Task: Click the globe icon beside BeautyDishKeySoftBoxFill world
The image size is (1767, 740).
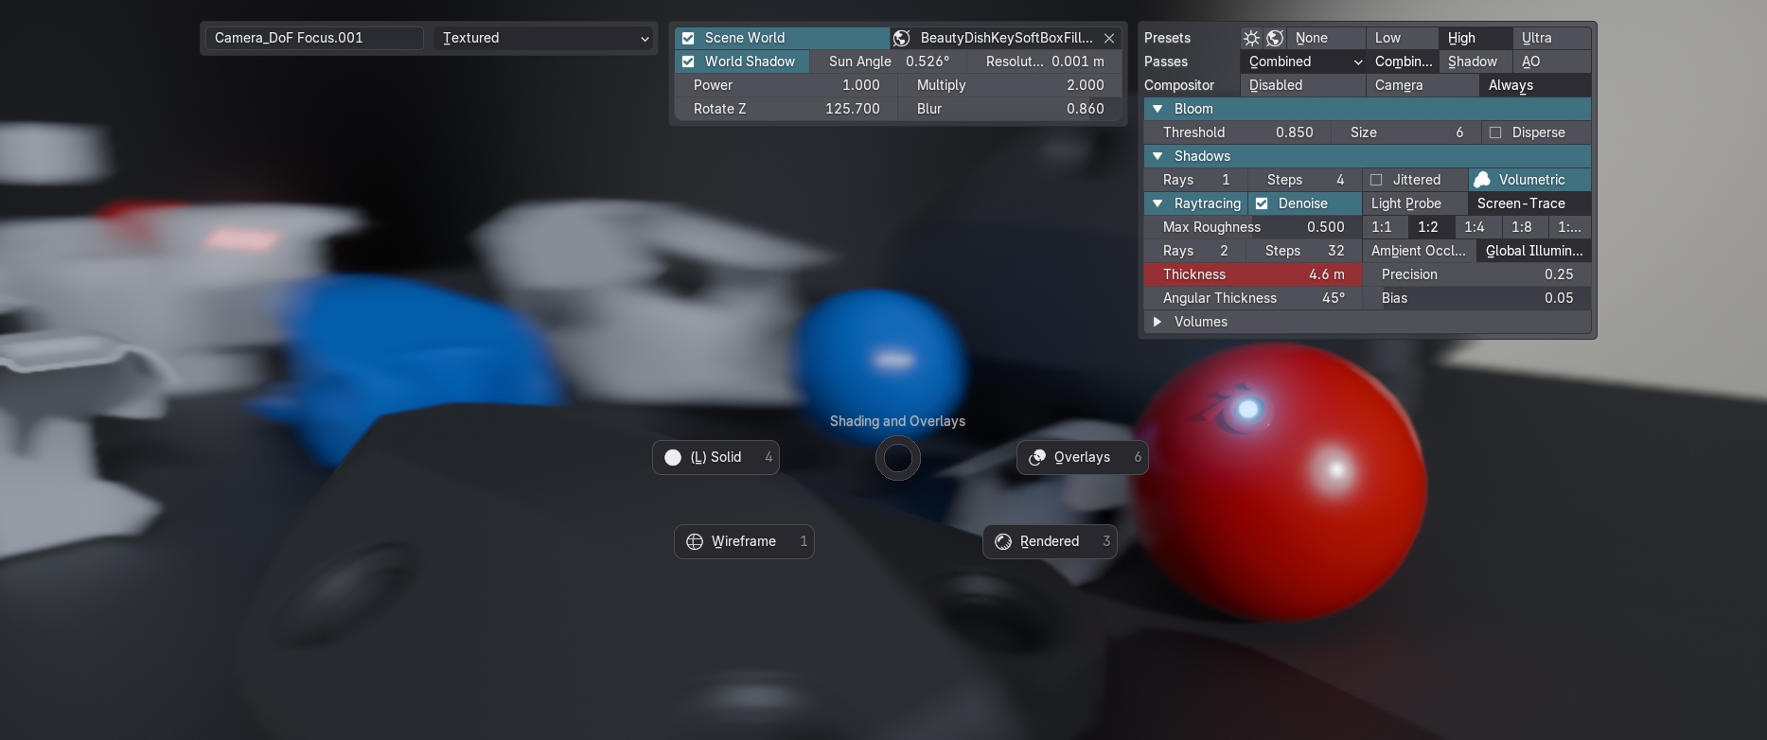Action: [x=902, y=38]
